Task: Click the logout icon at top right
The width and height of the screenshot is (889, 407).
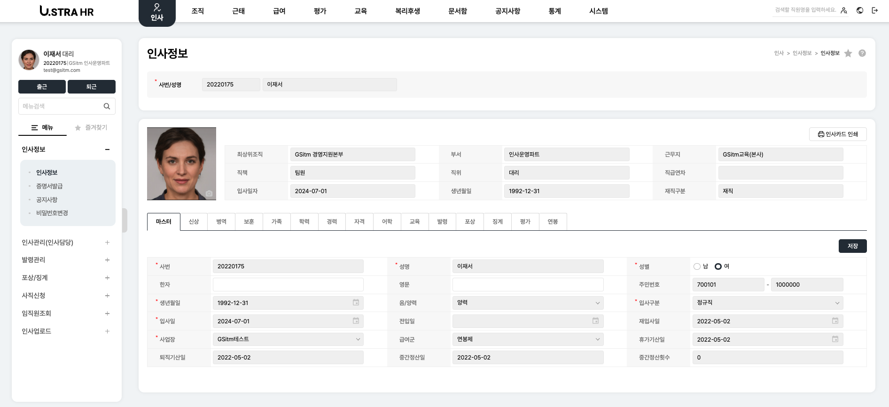Action: (x=874, y=10)
